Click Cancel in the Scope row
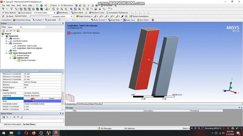Image resolution: width=243 pixels, height=136 pixels. pos(52,98)
